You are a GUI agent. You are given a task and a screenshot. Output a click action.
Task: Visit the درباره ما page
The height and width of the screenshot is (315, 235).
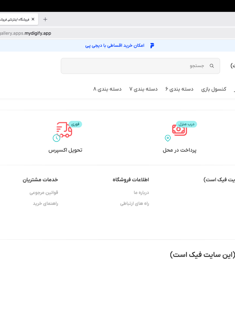141,193
